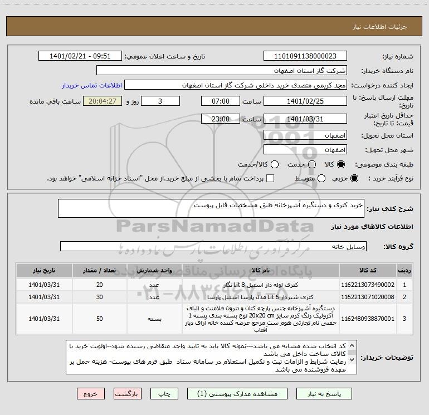Click item code 1162480938870001
Screen dimensions: 429x415
pyautogui.click(x=368, y=319)
